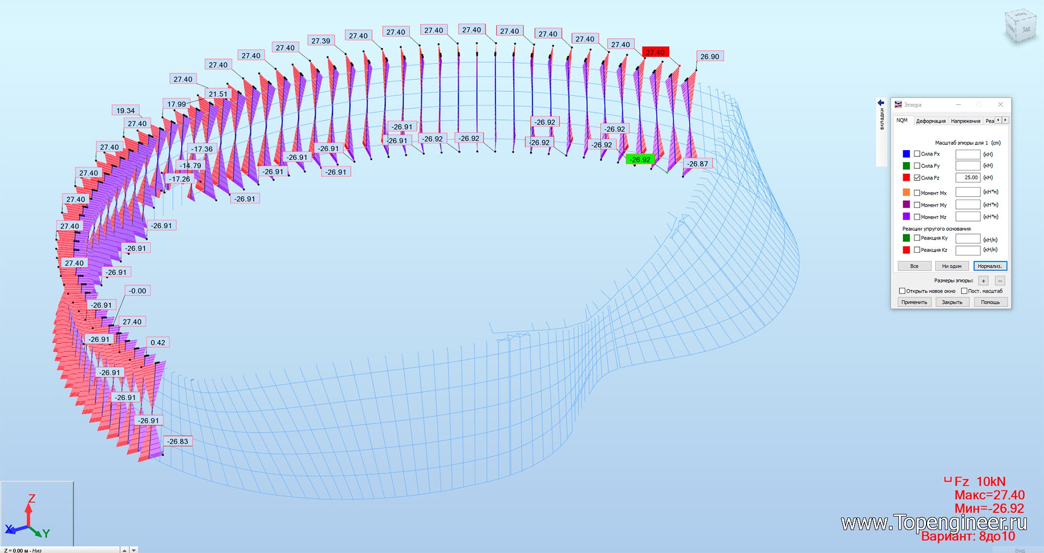Viewport: 1044px width, 553px height.
Task: Enable the Момент Mz checkbox
Action: (917, 217)
